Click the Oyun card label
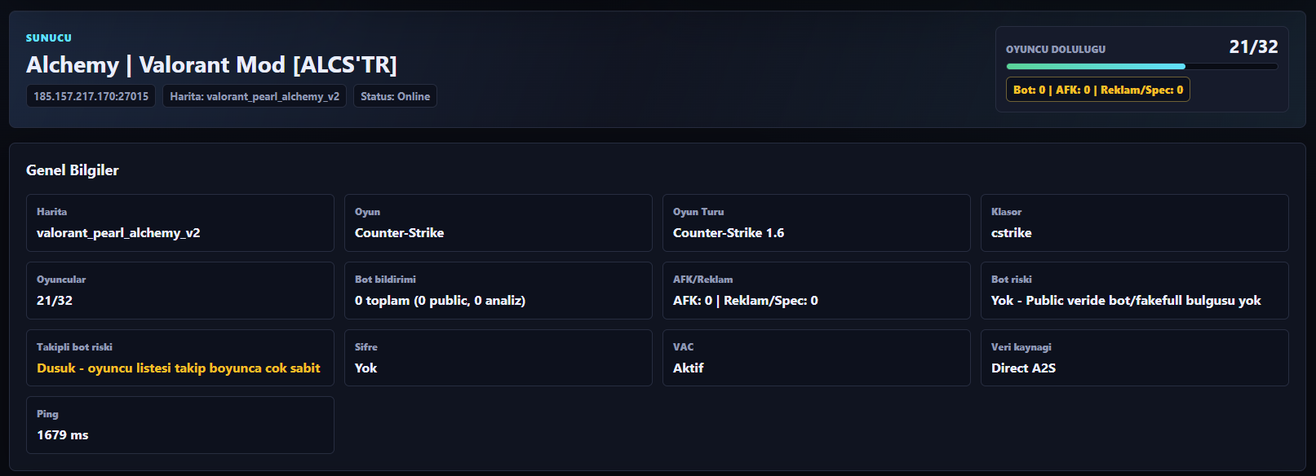This screenshot has width=1316, height=476. click(367, 211)
